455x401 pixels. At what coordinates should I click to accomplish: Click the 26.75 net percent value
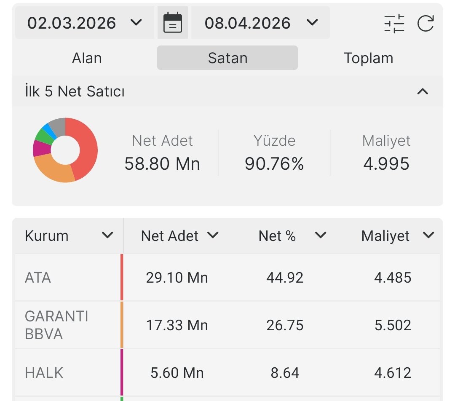(x=285, y=325)
